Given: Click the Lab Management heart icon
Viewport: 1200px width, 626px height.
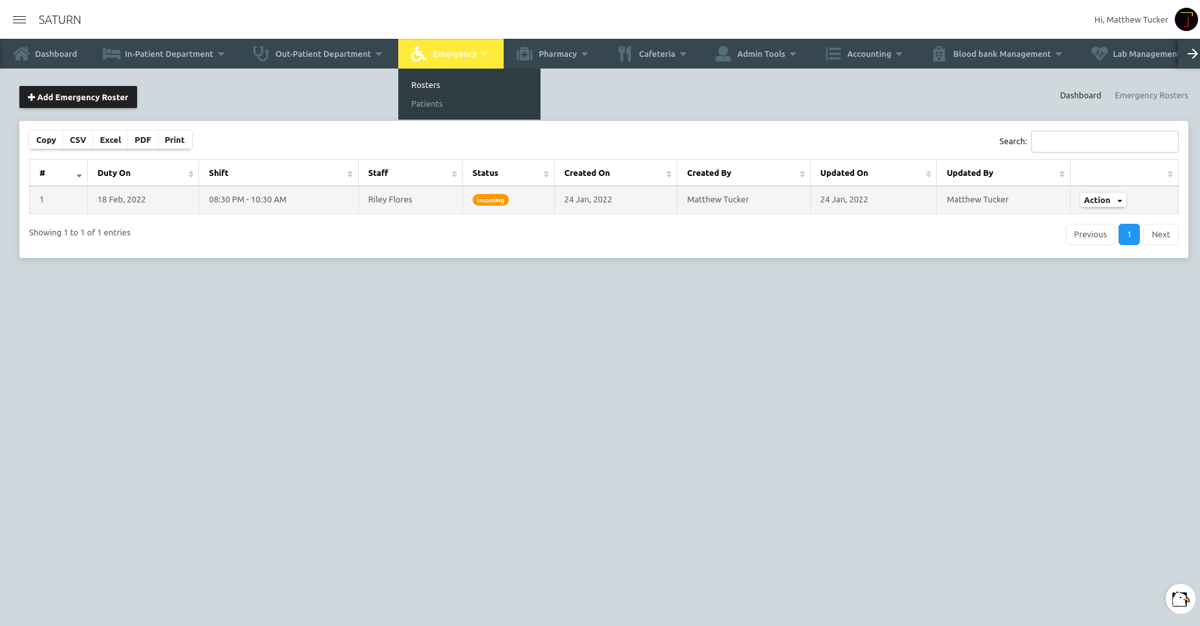Looking at the screenshot, I should click(1099, 53).
